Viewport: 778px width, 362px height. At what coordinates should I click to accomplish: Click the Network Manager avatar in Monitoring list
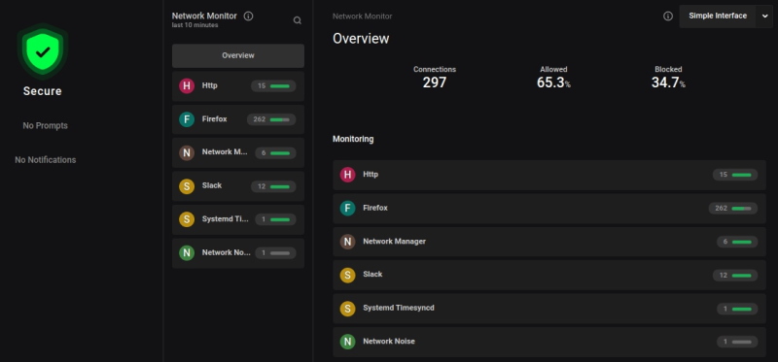pos(347,242)
